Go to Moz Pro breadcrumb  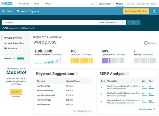6,11
